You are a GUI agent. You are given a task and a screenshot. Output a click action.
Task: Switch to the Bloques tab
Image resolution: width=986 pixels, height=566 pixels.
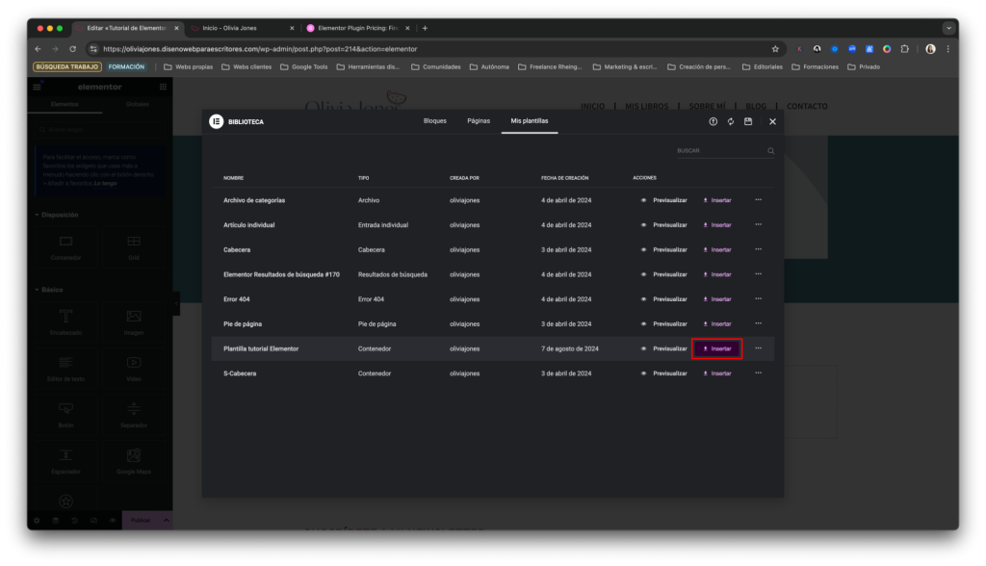click(435, 121)
